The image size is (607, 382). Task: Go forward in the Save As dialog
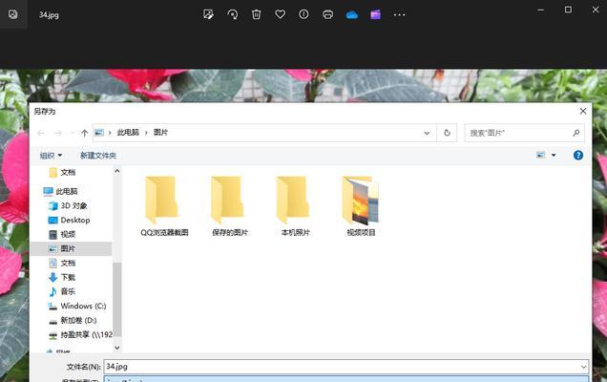[x=57, y=133]
